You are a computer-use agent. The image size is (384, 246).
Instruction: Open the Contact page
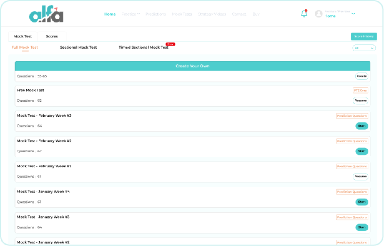[239, 14]
